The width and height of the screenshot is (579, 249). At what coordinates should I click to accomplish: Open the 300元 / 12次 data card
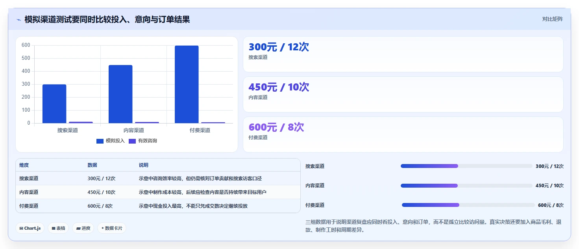click(403, 54)
